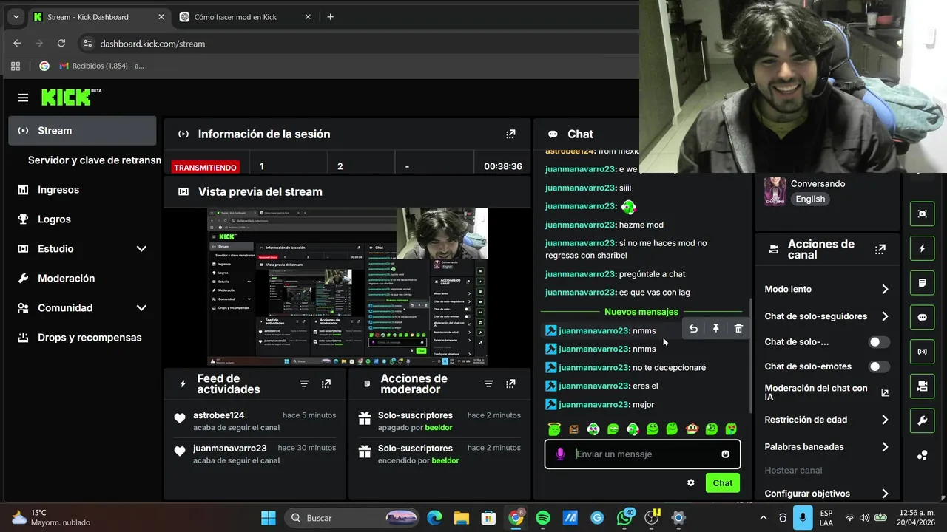This screenshot has width=947, height=532.
Task: Click the Kick logo
Action: [71, 97]
